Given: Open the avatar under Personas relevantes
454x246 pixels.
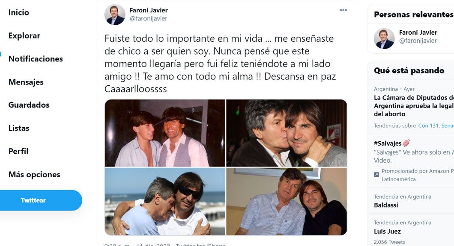Looking at the screenshot, I should click(x=384, y=38).
